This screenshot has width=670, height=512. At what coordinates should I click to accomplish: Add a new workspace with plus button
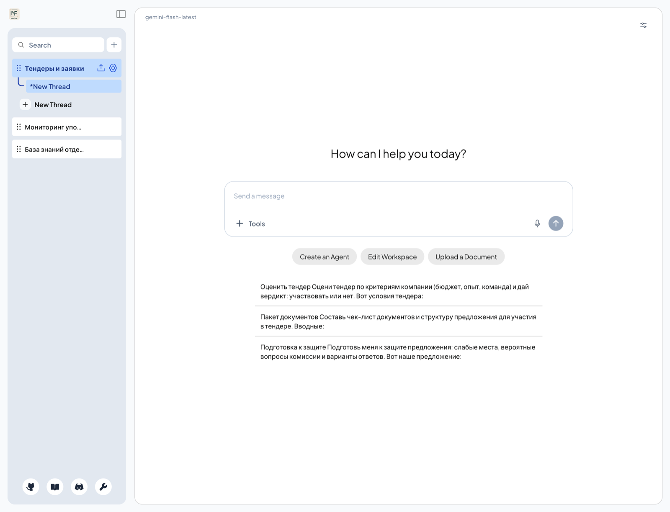click(x=114, y=45)
